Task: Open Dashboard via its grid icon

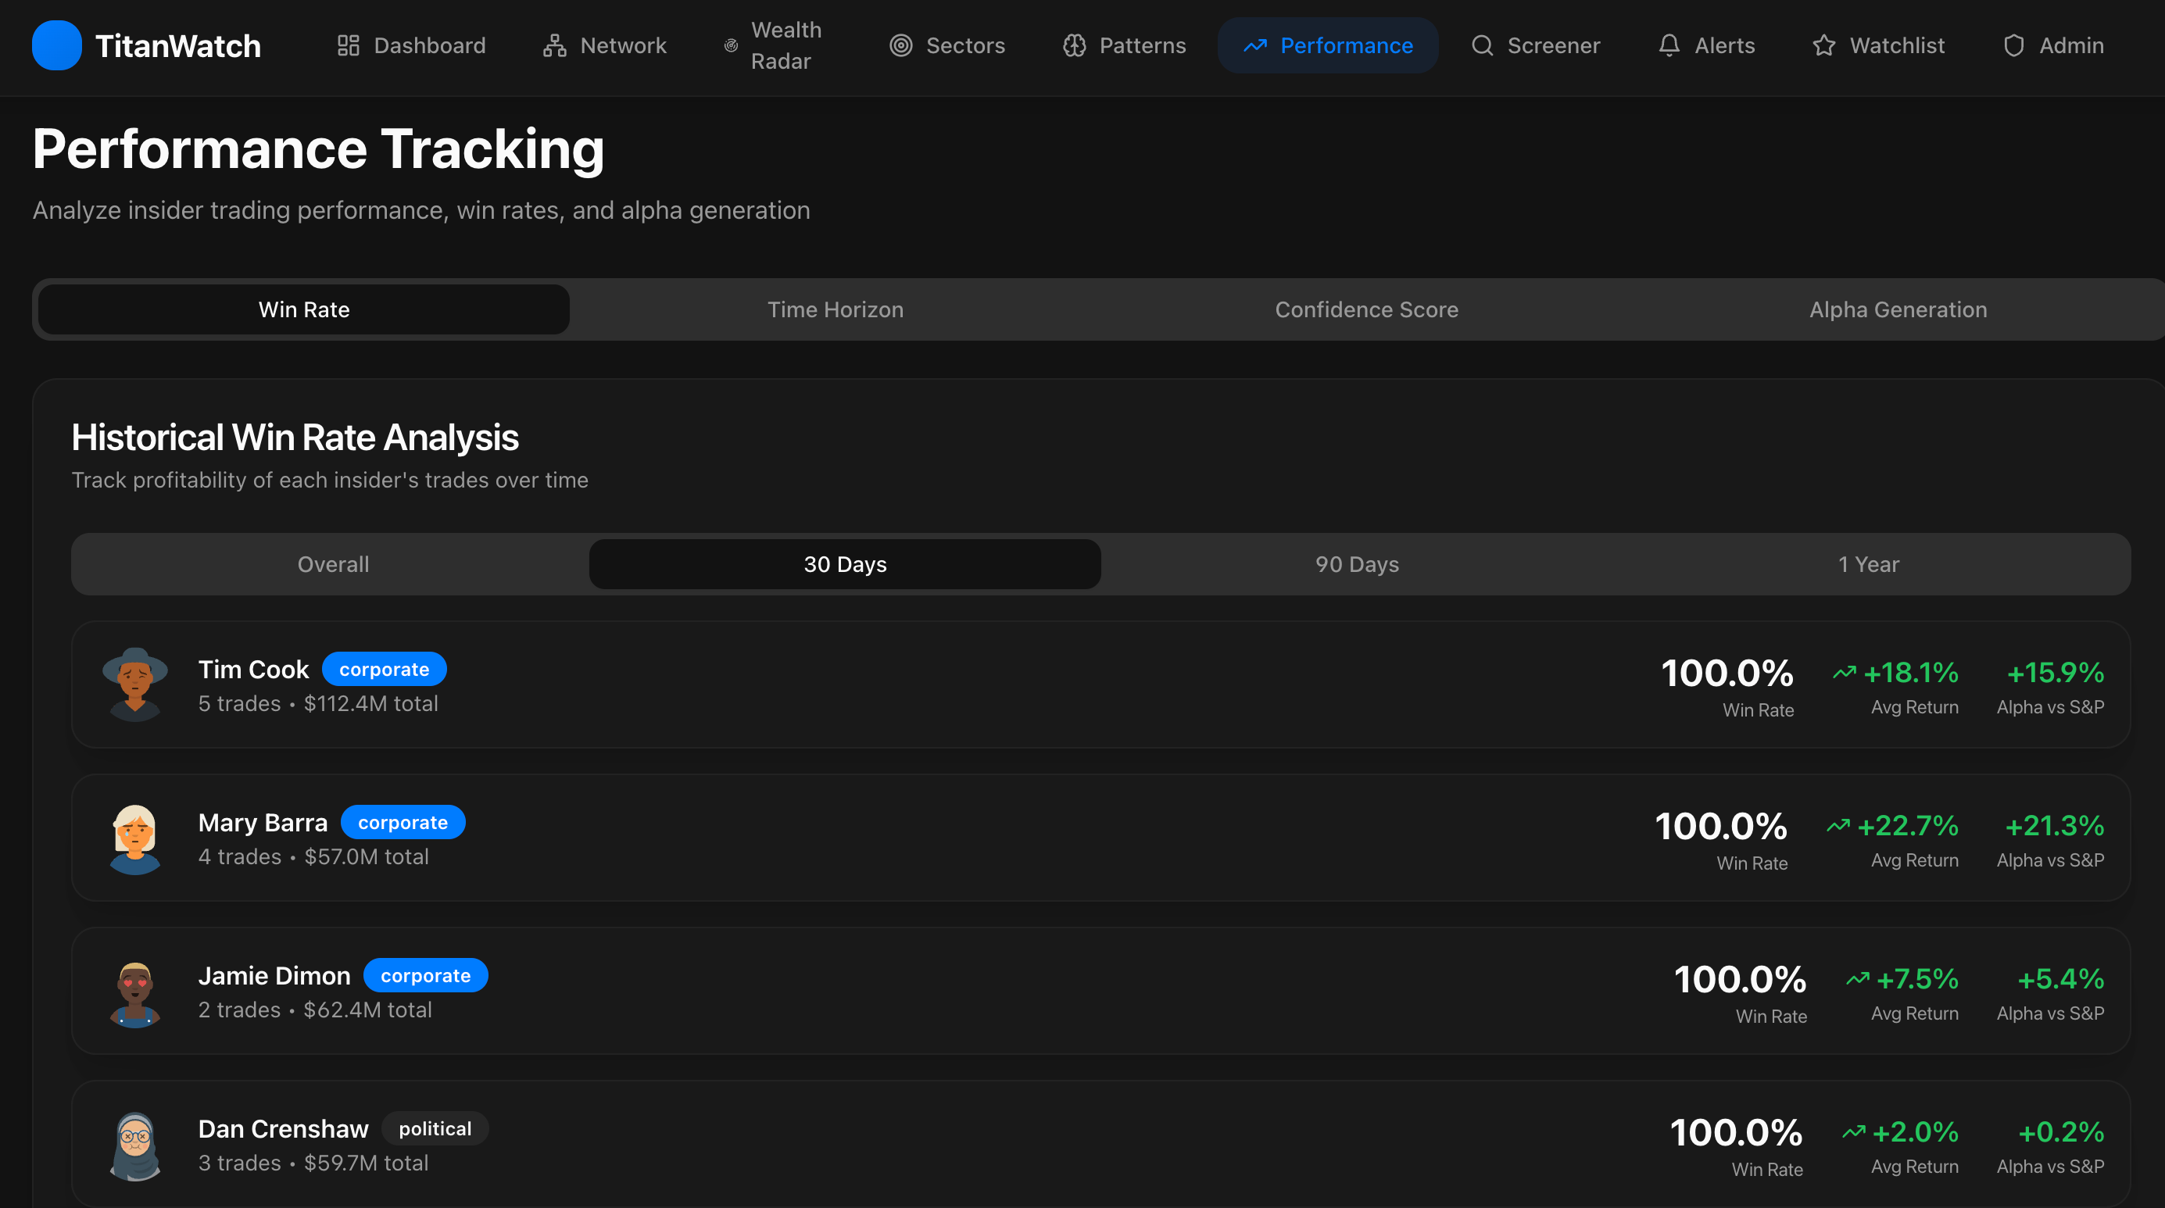Action: tap(348, 45)
